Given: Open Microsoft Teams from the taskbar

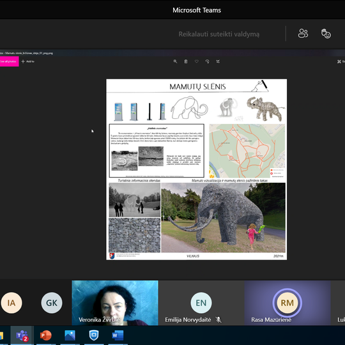Looking at the screenshot, I should pyautogui.click(x=22, y=335).
